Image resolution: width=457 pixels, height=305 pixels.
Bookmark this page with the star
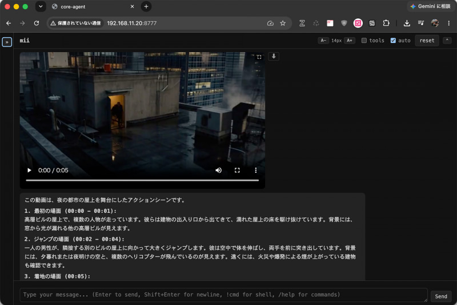point(283,23)
